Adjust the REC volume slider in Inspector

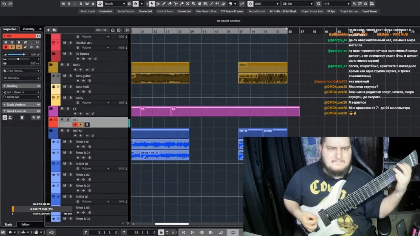[18, 54]
